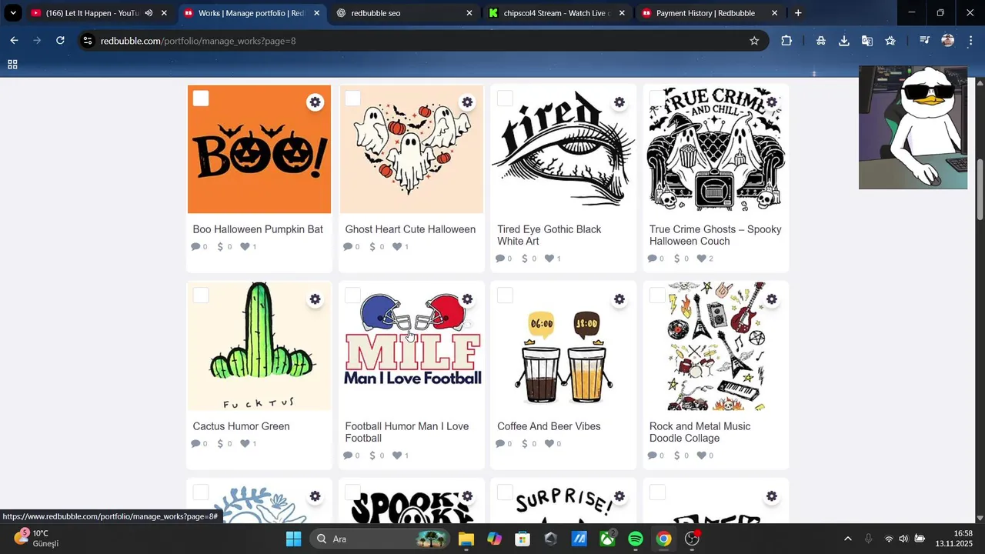Select checkbox on True Crime Ghosts work
The image size is (985, 554).
pos(657,98)
